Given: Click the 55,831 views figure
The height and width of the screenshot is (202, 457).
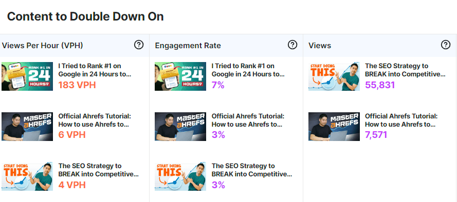Looking at the screenshot, I should pyautogui.click(x=380, y=85).
